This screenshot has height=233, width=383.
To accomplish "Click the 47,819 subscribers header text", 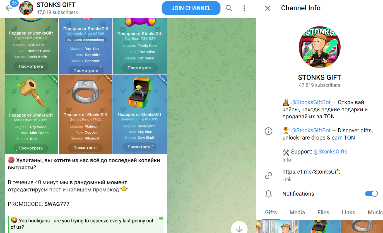I will pos(57,12).
